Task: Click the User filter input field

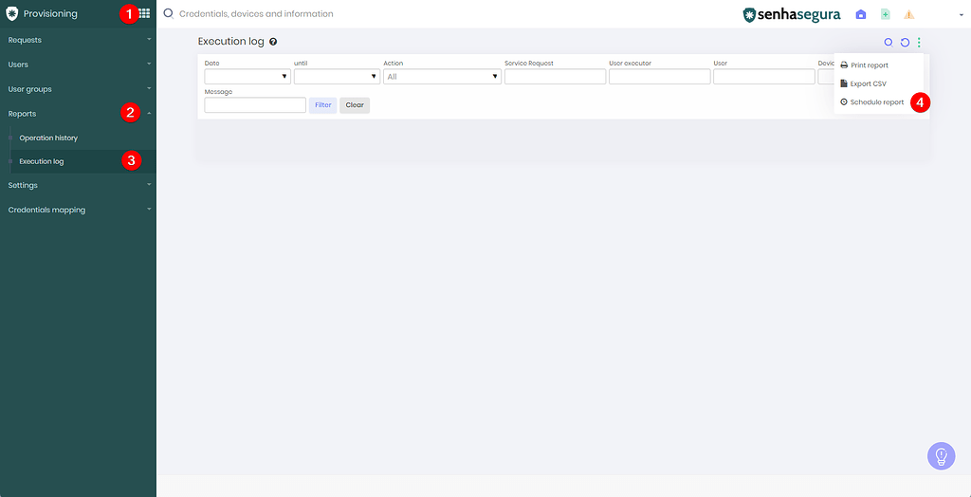Action: click(764, 76)
